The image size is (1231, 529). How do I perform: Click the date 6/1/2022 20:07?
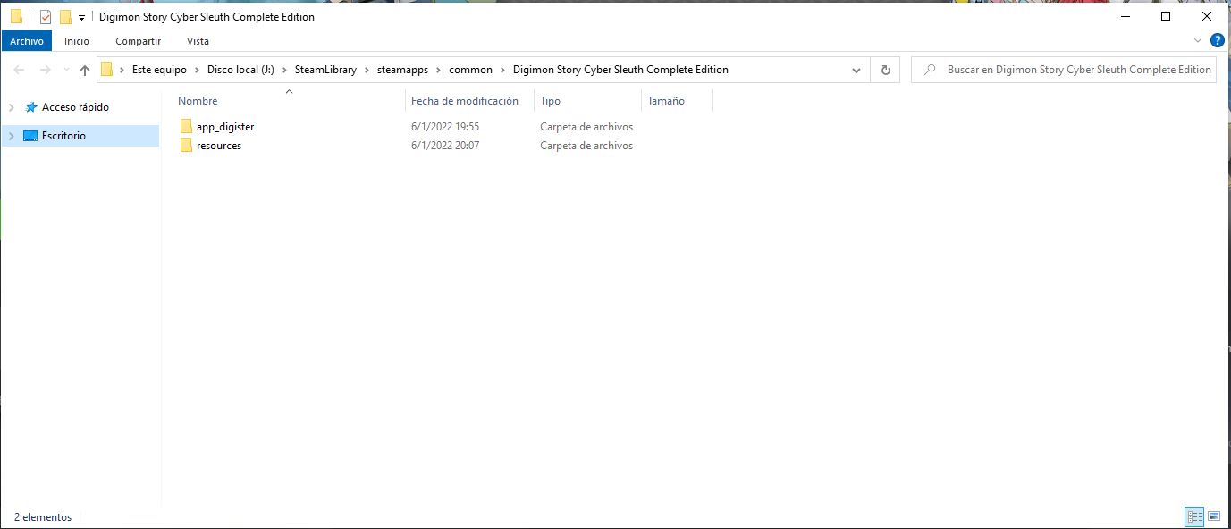pos(445,146)
